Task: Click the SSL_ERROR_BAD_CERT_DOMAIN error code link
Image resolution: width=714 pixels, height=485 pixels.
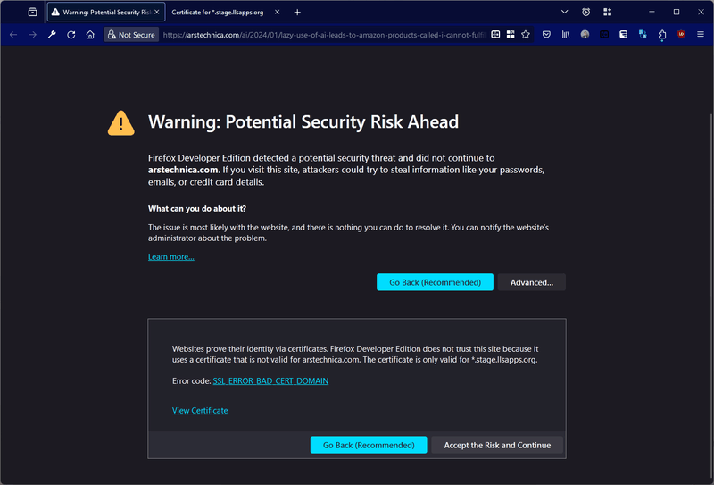Action: [270, 381]
